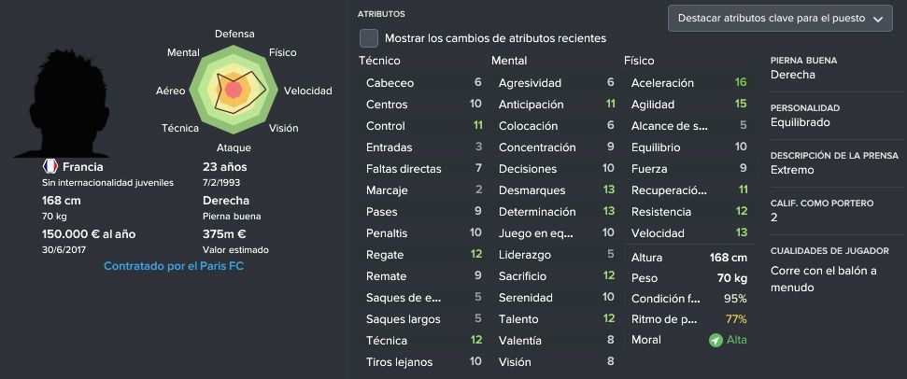Image resolution: width=907 pixels, height=379 pixels.
Task: Click the Regate attribute row
Action: 424,255
